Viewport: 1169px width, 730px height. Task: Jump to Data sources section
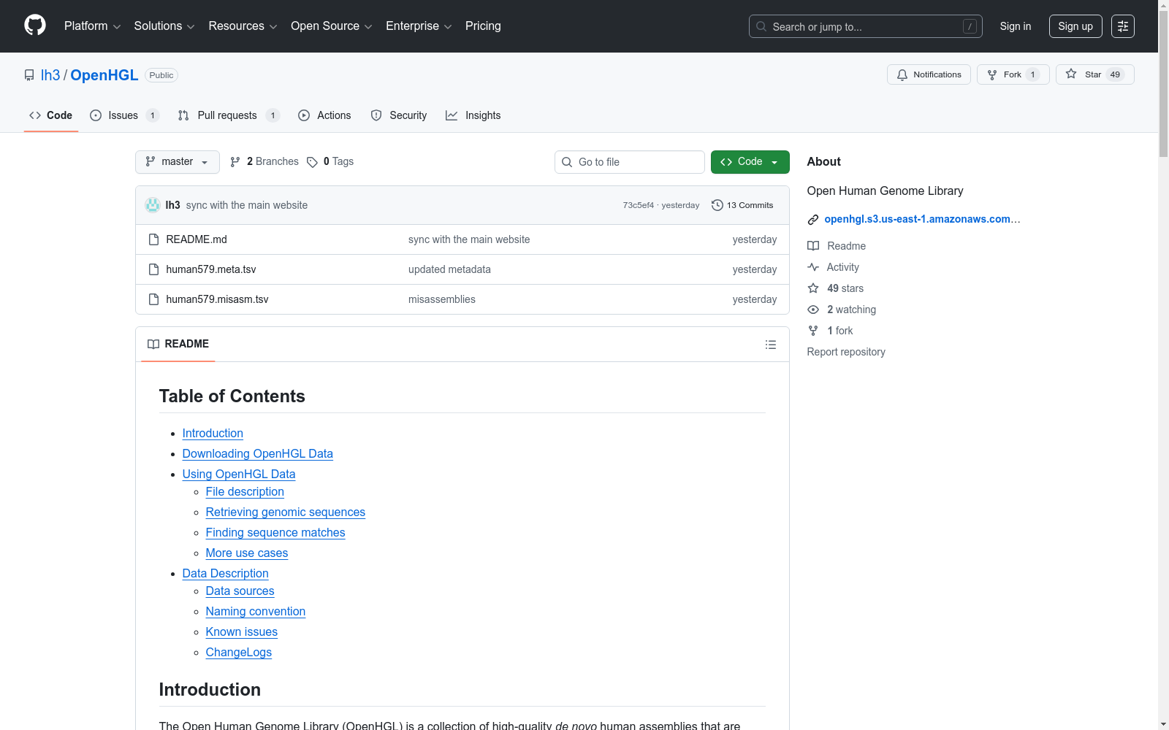(x=240, y=591)
